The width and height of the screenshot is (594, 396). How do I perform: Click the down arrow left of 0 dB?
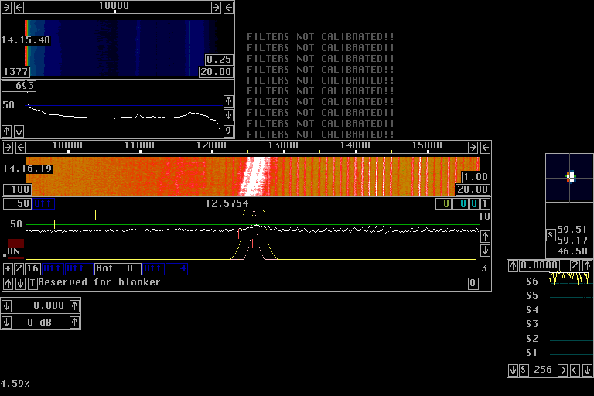6,323
